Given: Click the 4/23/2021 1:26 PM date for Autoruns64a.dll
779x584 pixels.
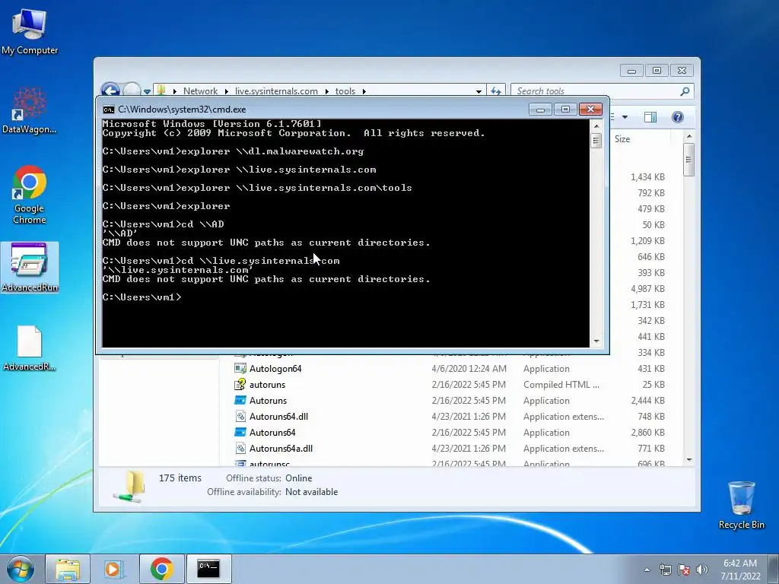Looking at the screenshot, I should coord(469,448).
